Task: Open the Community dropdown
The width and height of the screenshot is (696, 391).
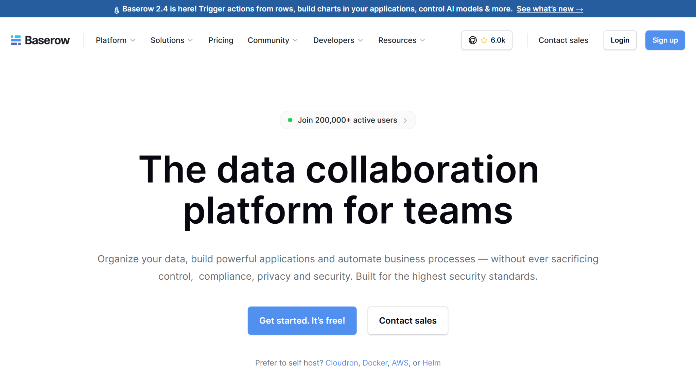Action: click(x=273, y=40)
